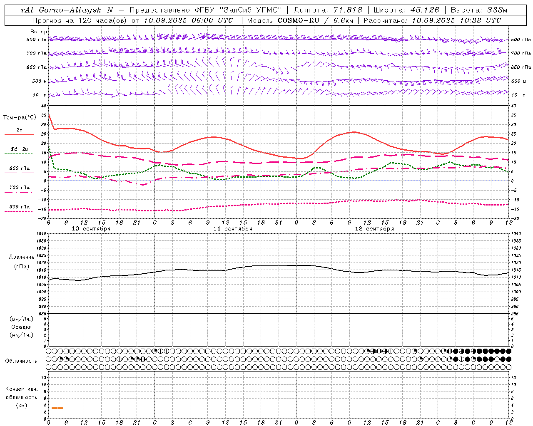Click the (мм/1ч.) precipitation unit label
Image resolution: width=533 pixels, height=426 pixels.
tap(22, 335)
